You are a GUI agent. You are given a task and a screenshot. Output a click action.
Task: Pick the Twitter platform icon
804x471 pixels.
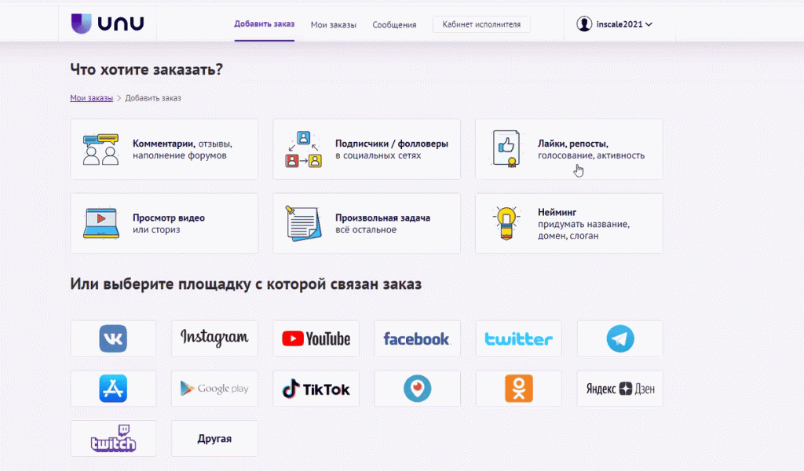point(518,338)
